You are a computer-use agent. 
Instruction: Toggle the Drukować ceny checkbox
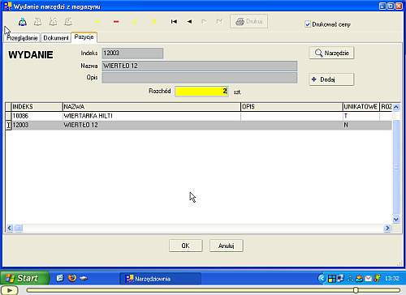308,24
